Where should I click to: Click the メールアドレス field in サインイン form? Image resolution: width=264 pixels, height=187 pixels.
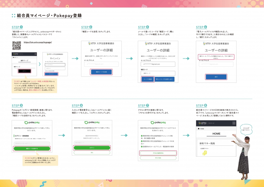point(55,65)
